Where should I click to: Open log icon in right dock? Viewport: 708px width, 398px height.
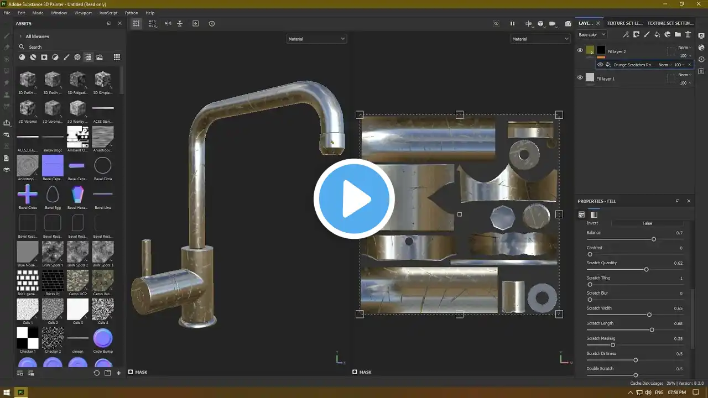701,71
